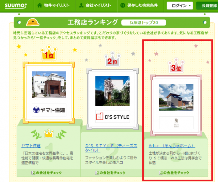Click the 1位 gold crown badge

[49, 53]
